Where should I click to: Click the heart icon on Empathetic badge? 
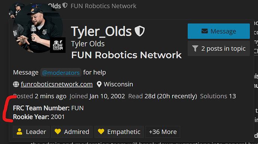point(101,132)
